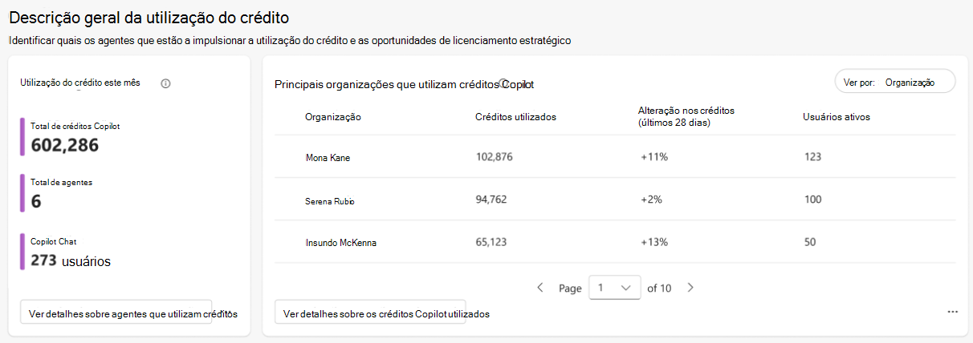Screen dimensions: 973x343
Task: Open the three-dot more options menu
Action: (x=952, y=312)
